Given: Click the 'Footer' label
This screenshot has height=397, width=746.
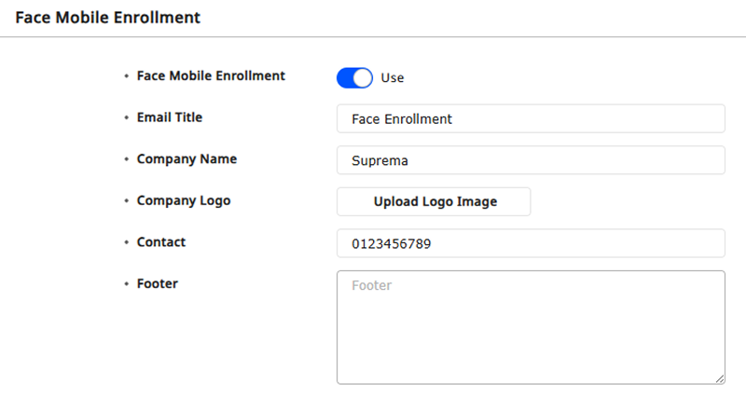Looking at the screenshot, I should [x=158, y=283].
